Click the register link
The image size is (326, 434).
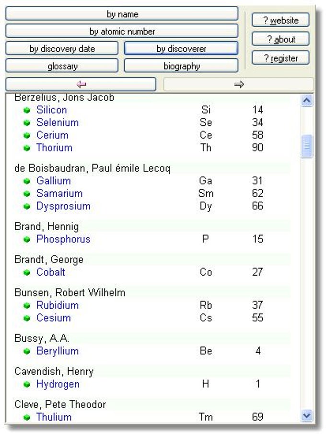[280, 57]
